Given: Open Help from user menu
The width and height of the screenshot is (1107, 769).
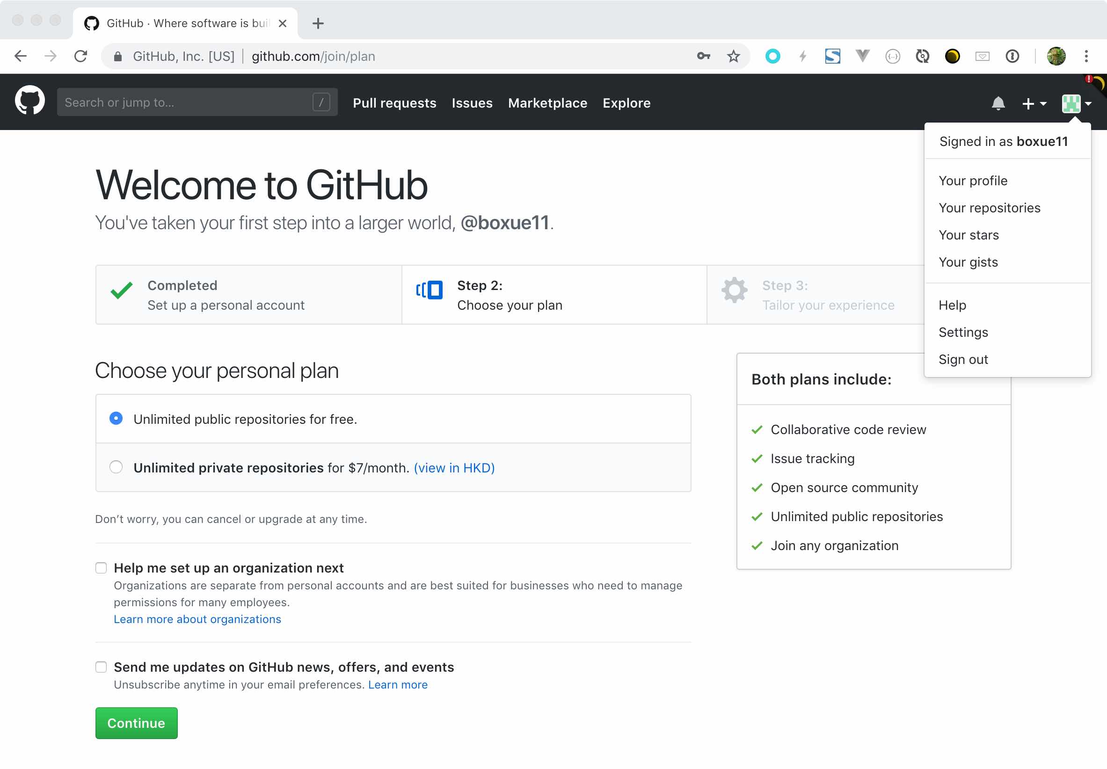Looking at the screenshot, I should [x=1007, y=305].
